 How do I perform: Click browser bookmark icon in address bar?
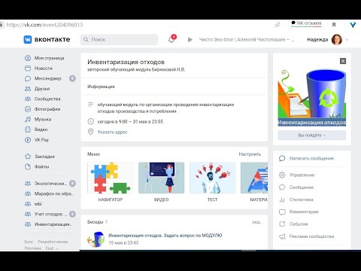click(334, 25)
